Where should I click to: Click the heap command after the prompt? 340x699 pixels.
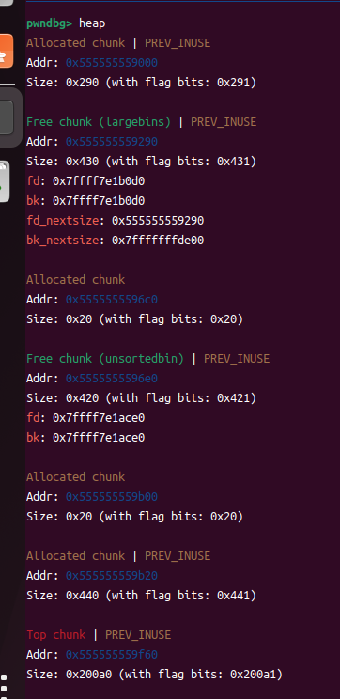92,23
